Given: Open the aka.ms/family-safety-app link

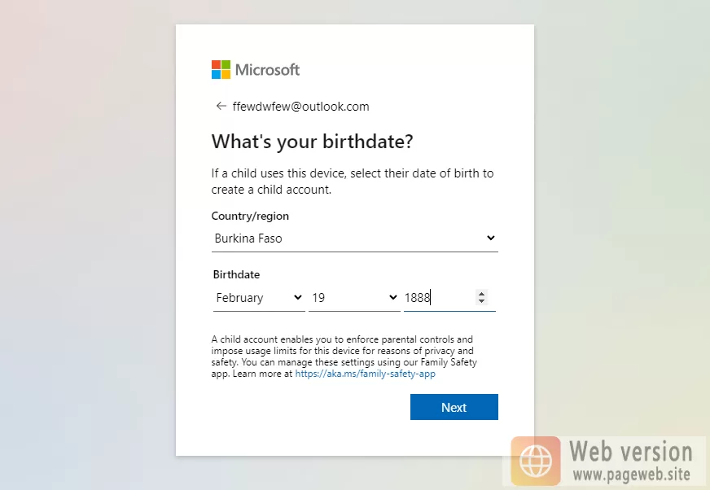Looking at the screenshot, I should [x=365, y=374].
